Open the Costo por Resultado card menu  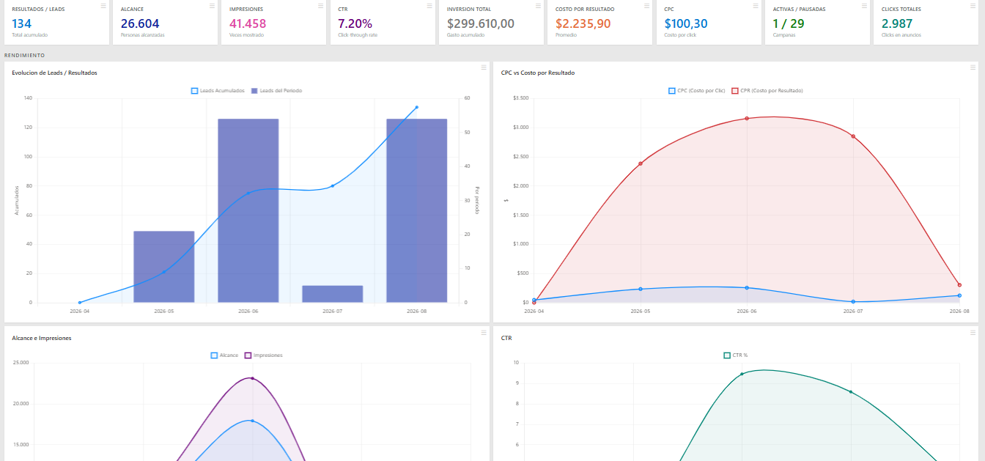(x=646, y=5)
